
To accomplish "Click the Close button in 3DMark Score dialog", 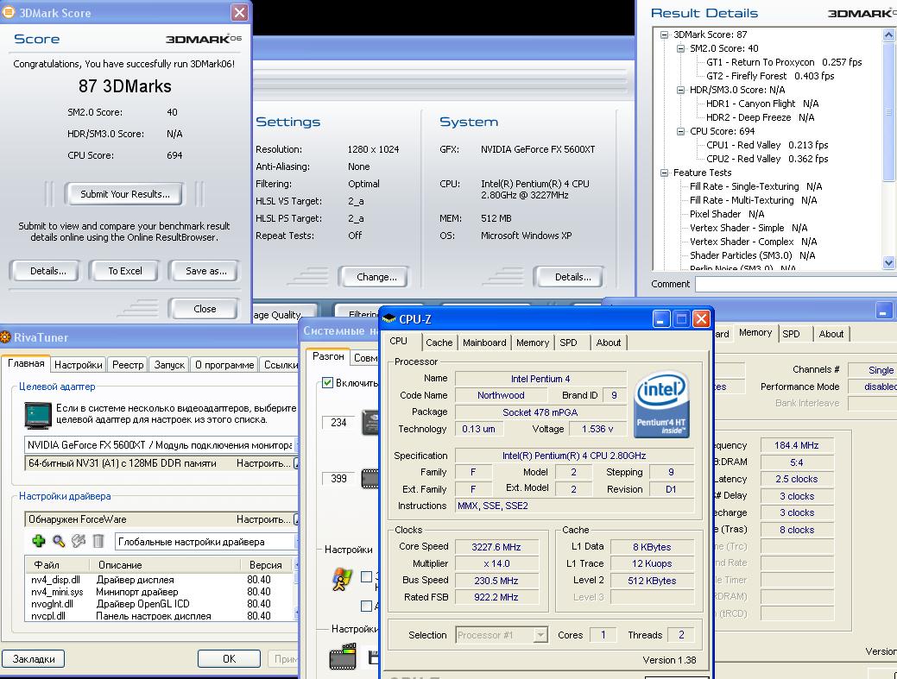I will [x=205, y=309].
